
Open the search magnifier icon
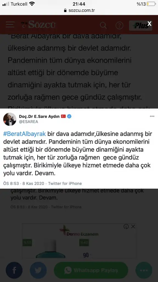[x=103, y=25]
